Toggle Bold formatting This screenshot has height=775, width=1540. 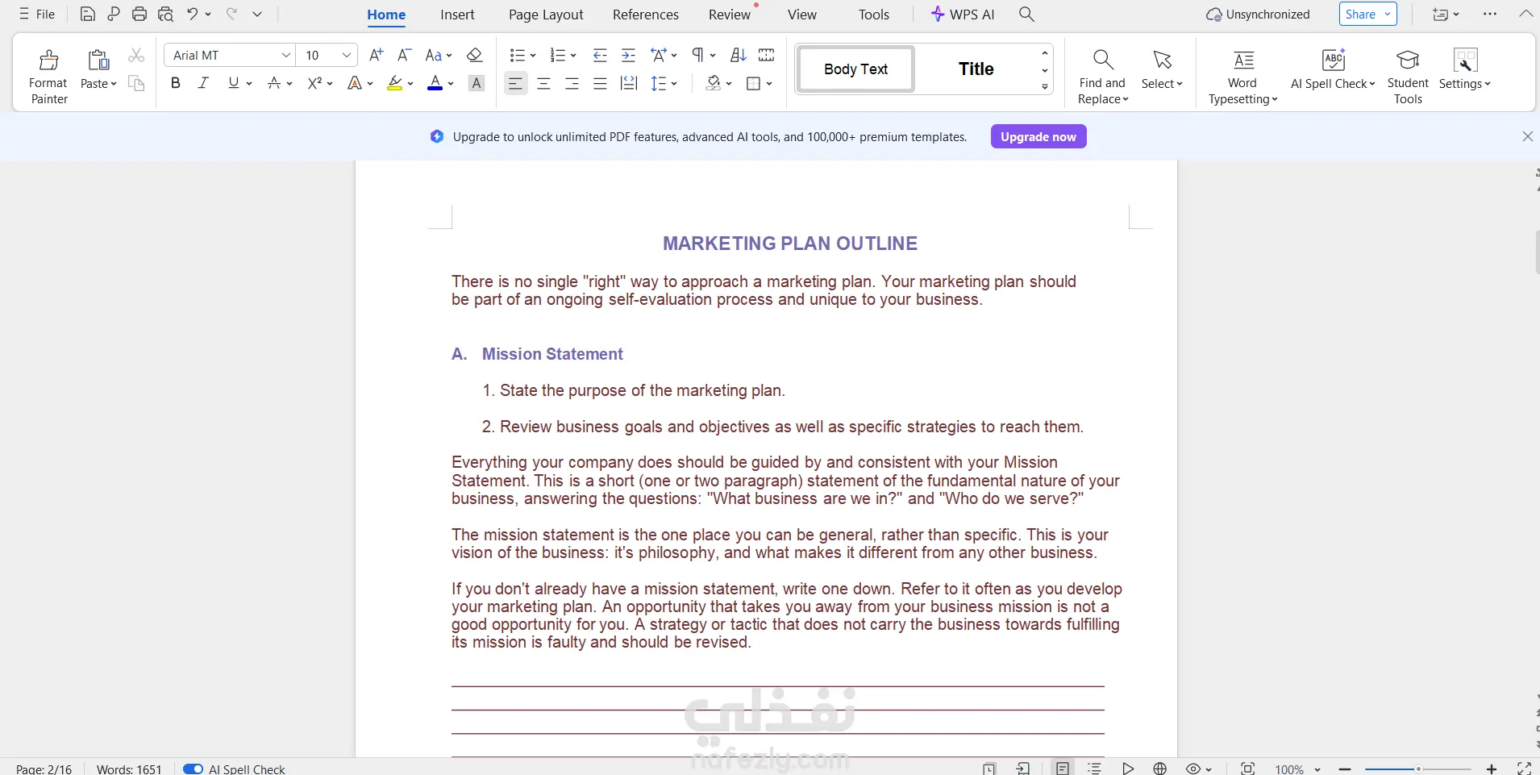(x=176, y=83)
